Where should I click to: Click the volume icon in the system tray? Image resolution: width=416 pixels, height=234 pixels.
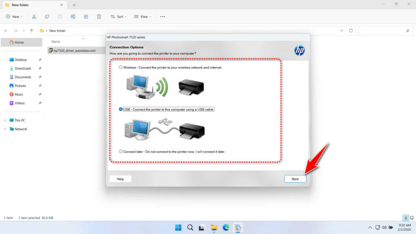384,227
